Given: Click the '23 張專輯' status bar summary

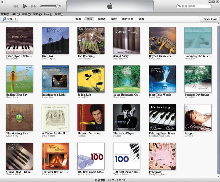Looking at the screenshot, I should click(110, 180).
